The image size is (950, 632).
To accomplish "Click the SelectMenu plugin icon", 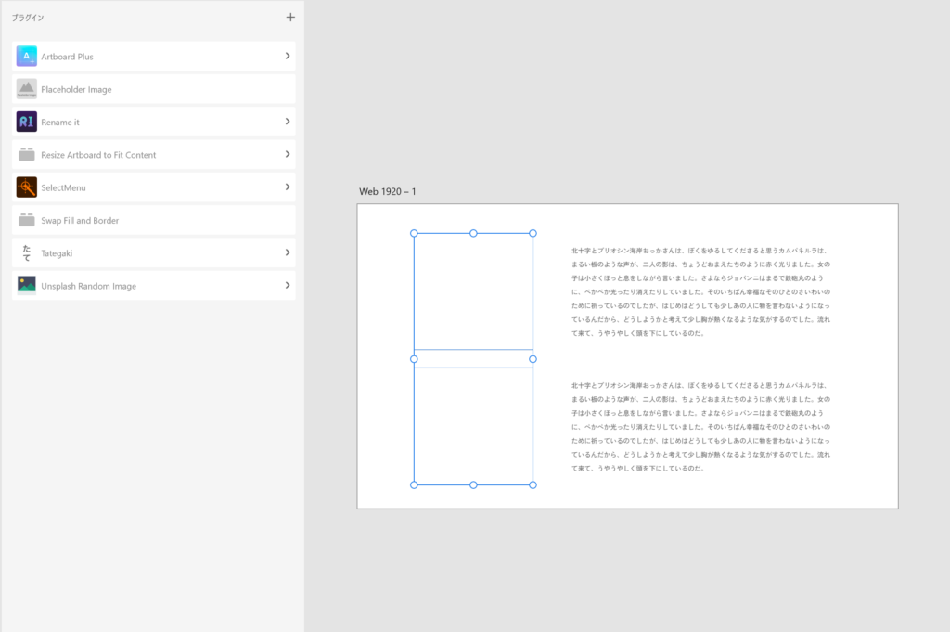I will tap(27, 187).
